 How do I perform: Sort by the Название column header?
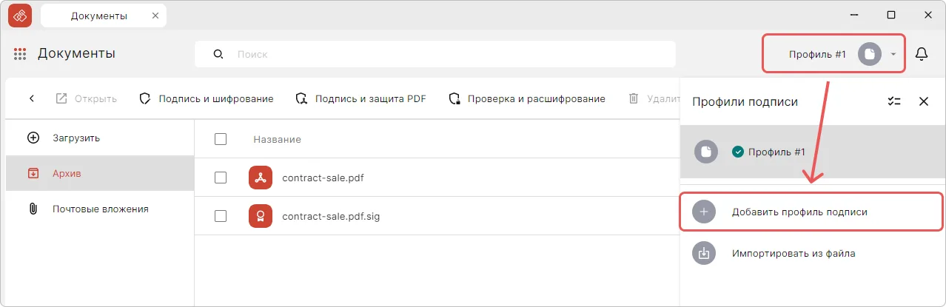[x=277, y=139]
